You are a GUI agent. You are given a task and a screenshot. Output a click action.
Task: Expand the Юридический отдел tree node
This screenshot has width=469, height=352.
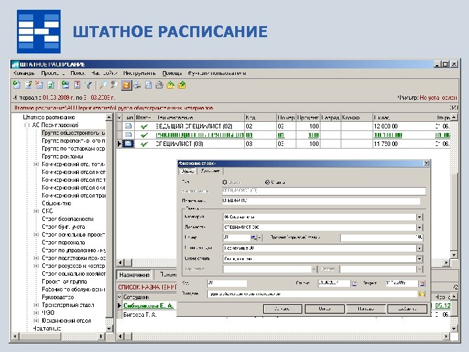(36, 321)
